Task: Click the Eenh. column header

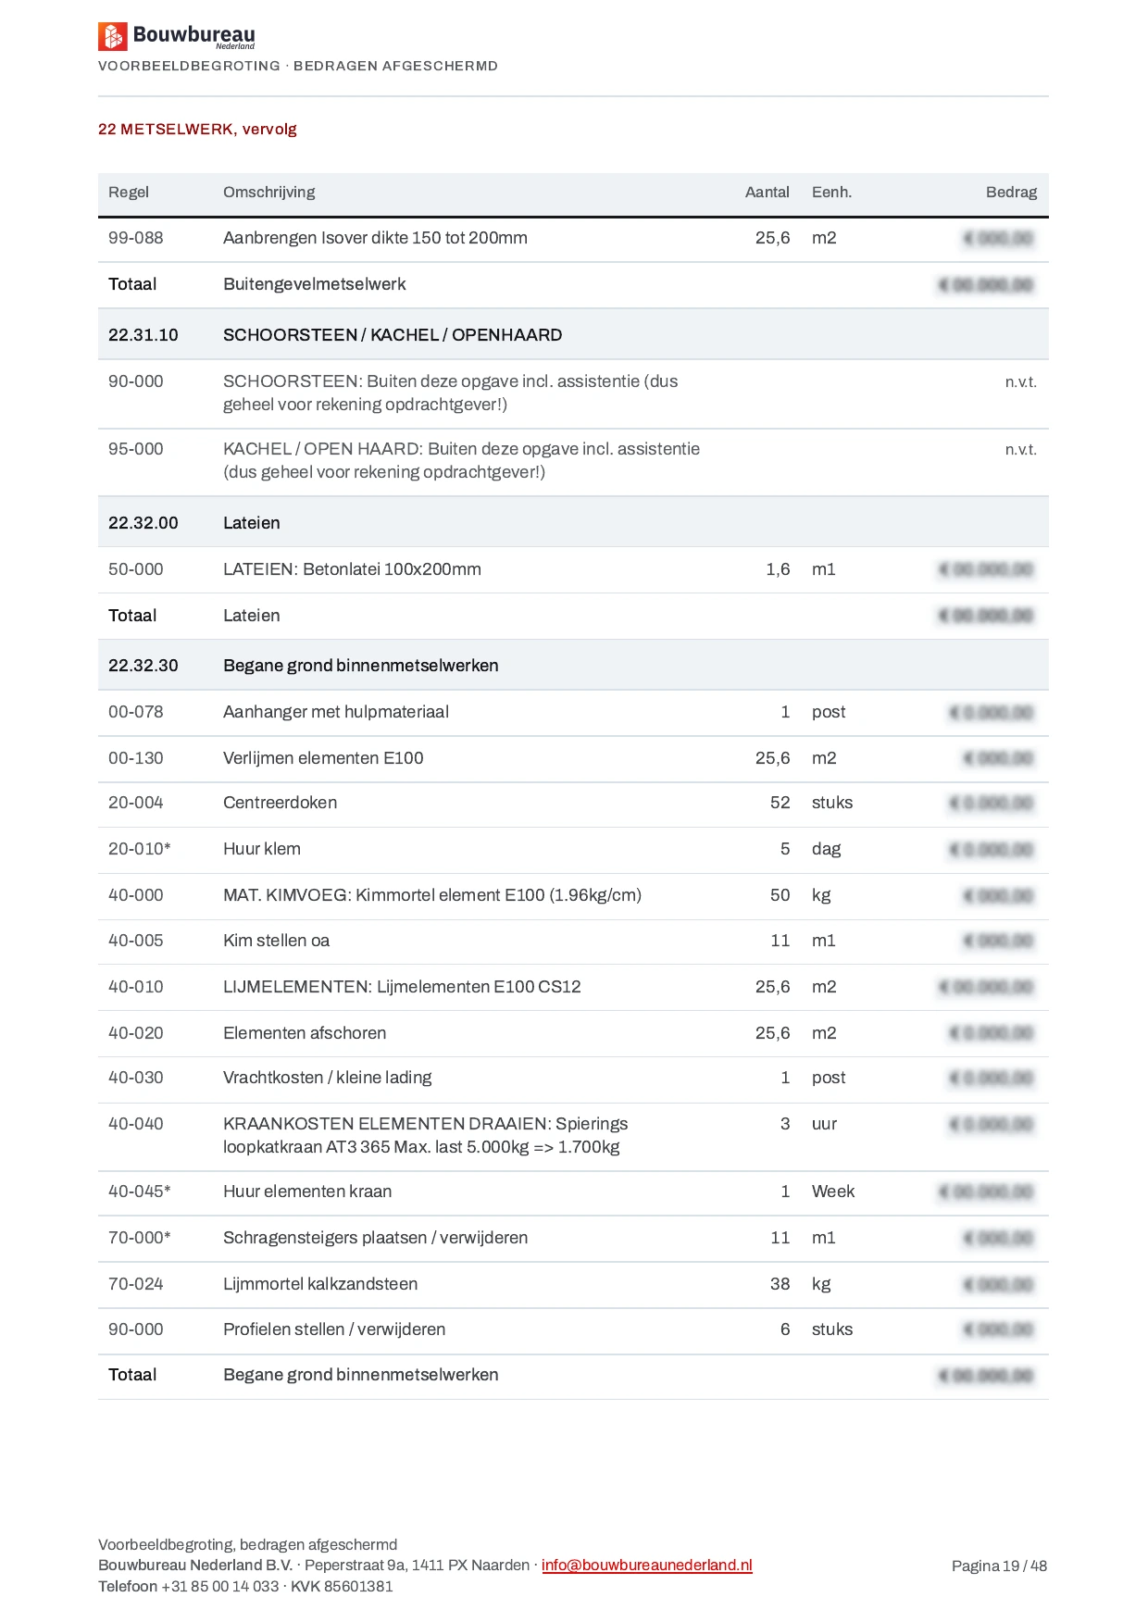Action: [x=831, y=193]
